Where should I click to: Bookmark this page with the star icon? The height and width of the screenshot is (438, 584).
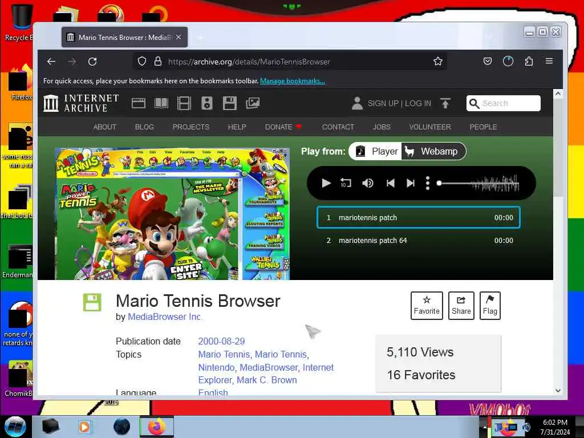[x=438, y=61]
